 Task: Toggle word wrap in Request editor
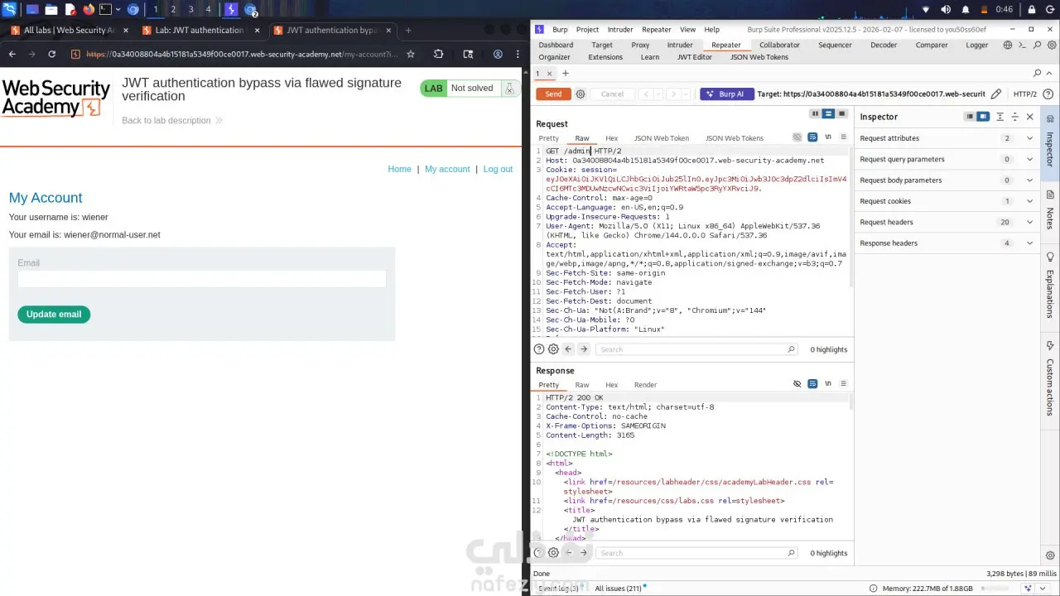click(813, 137)
